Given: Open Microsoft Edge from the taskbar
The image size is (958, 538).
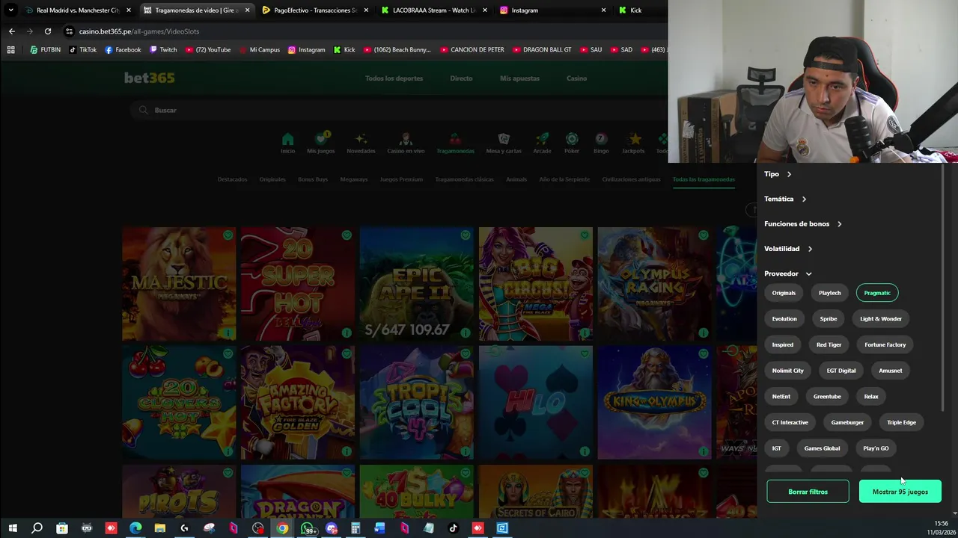Looking at the screenshot, I should pyautogui.click(x=135, y=528).
